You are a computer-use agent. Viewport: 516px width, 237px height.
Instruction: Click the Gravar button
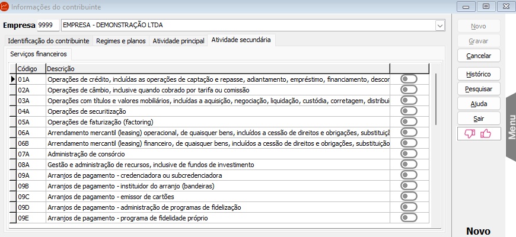[x=479, y=41]
